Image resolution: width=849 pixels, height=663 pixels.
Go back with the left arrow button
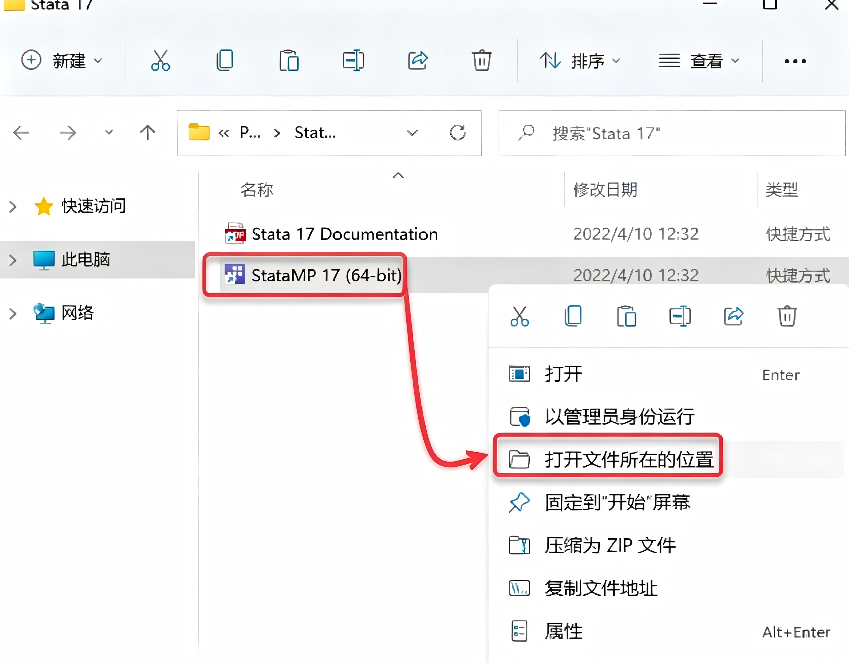click(21, 133)
